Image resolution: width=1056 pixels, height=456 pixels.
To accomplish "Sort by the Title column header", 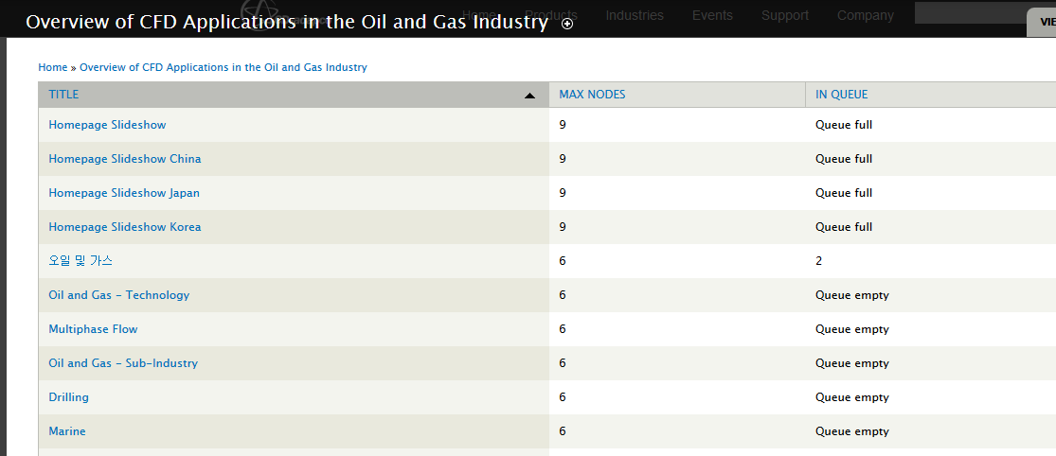I will pos(64,95).
